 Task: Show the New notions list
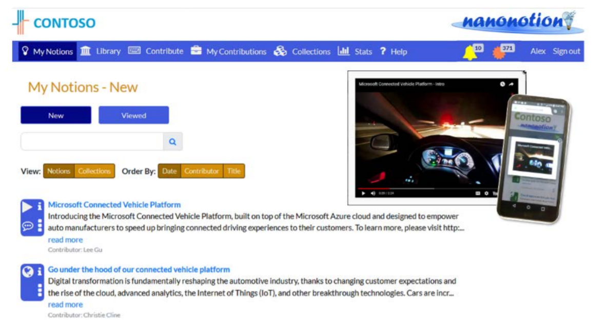coord(56,115)
